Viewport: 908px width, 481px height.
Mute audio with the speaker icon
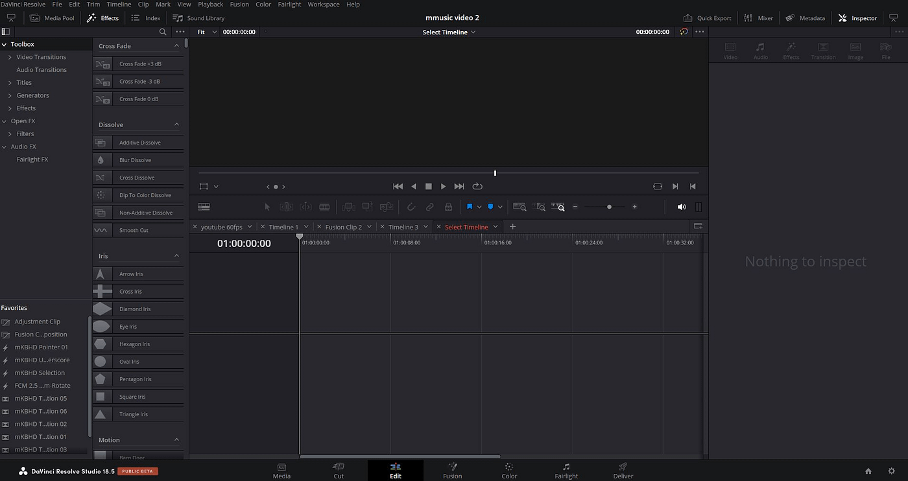pyautogui.click(x=681, y=207)
